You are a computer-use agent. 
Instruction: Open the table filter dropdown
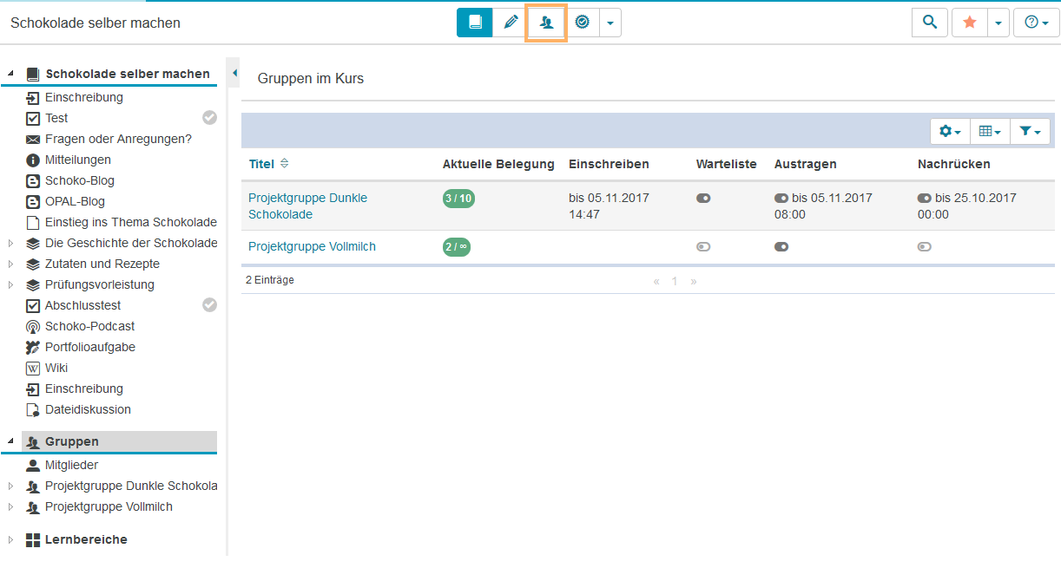(1030, 131)
